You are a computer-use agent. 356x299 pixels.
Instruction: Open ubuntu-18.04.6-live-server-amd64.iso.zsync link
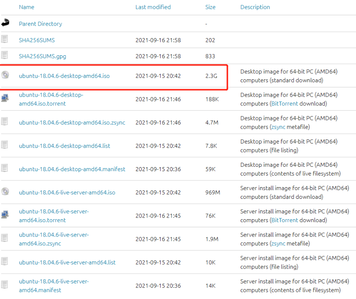point(54,239)
